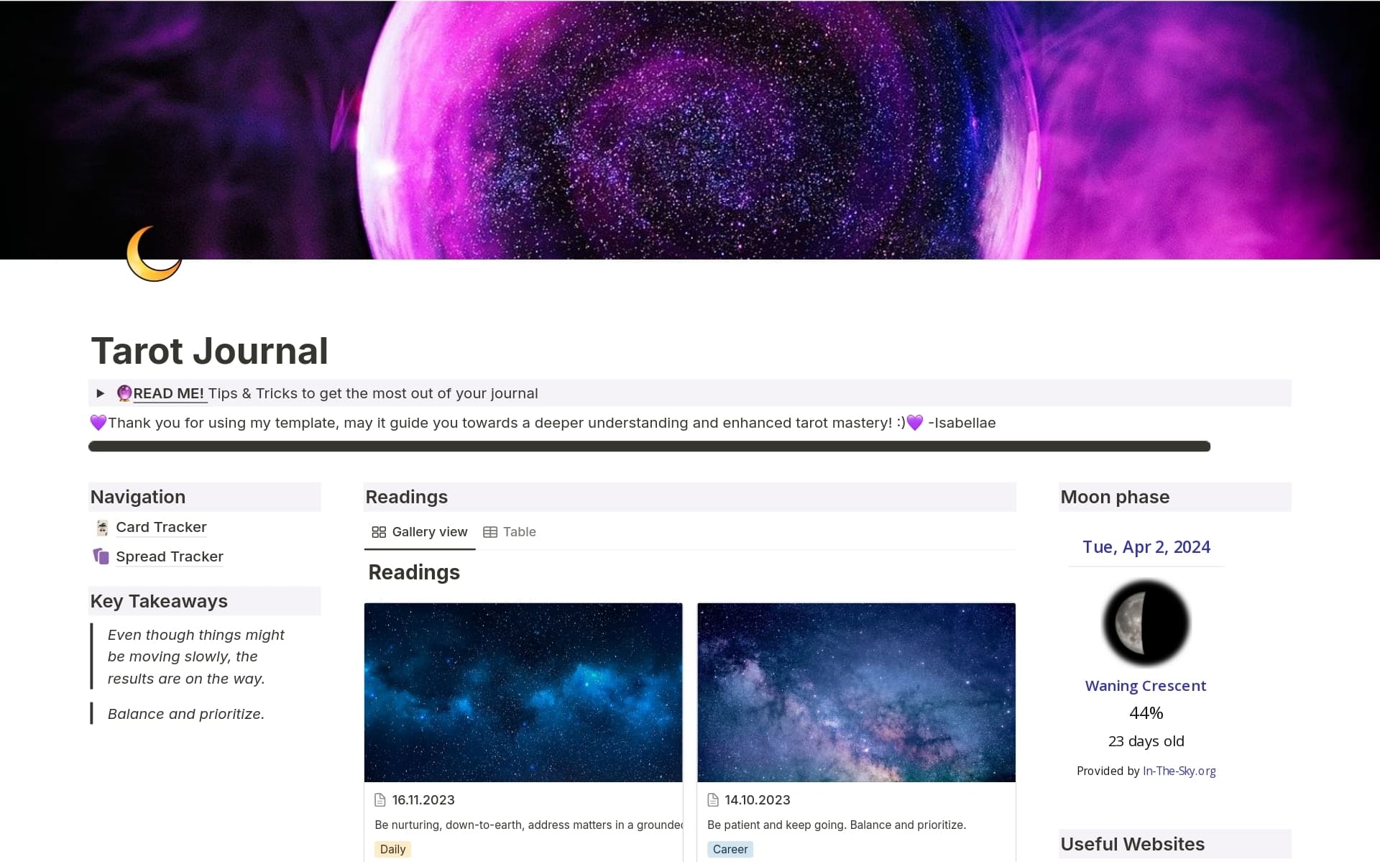Expand the READ ME toggle arrow
The image size is (1380, 862).
point(101,393)
